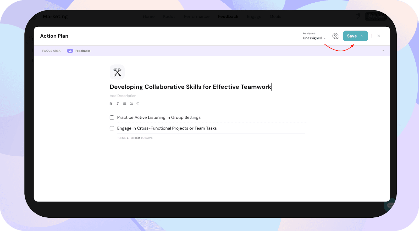Insert a numbered list
Image resolution: width=419 pixels, height=231 pixels.
pyautogui.click(x=131, y=104)
